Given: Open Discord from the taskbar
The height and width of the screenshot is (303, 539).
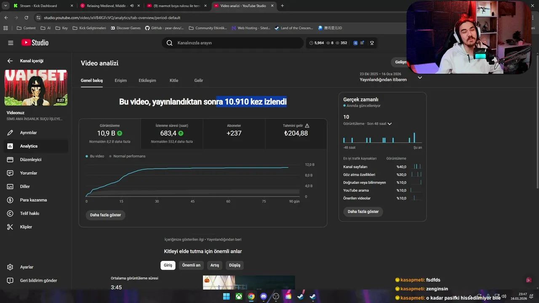Looking at the screenshot, I should pyautogui.click(x=264, y=296).
